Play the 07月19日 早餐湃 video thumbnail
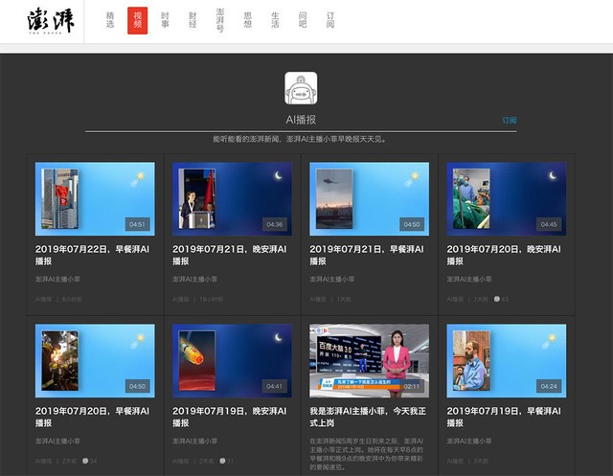Viewport: 613px width, 476px height. [x=507, y=361]
